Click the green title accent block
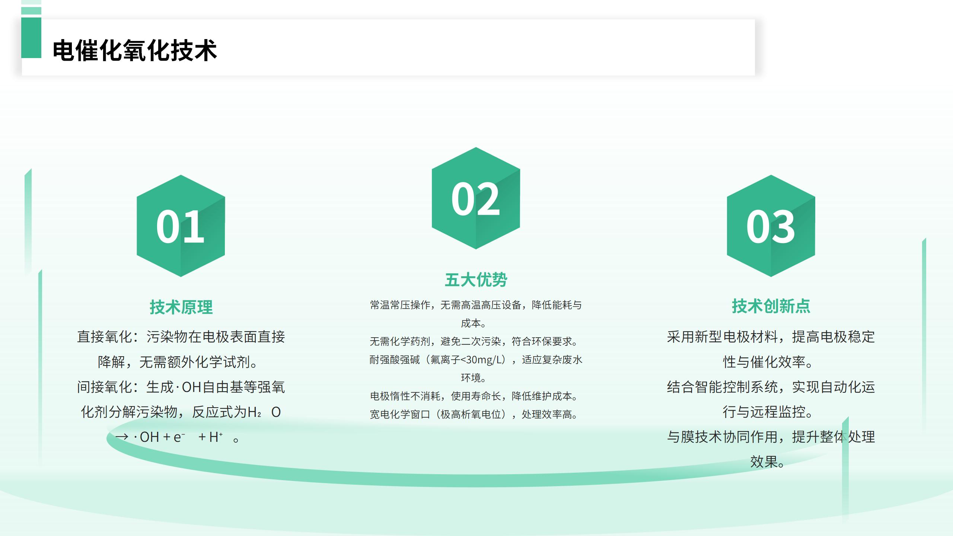The width and height of the screenshot is (953, 536). 31,37
